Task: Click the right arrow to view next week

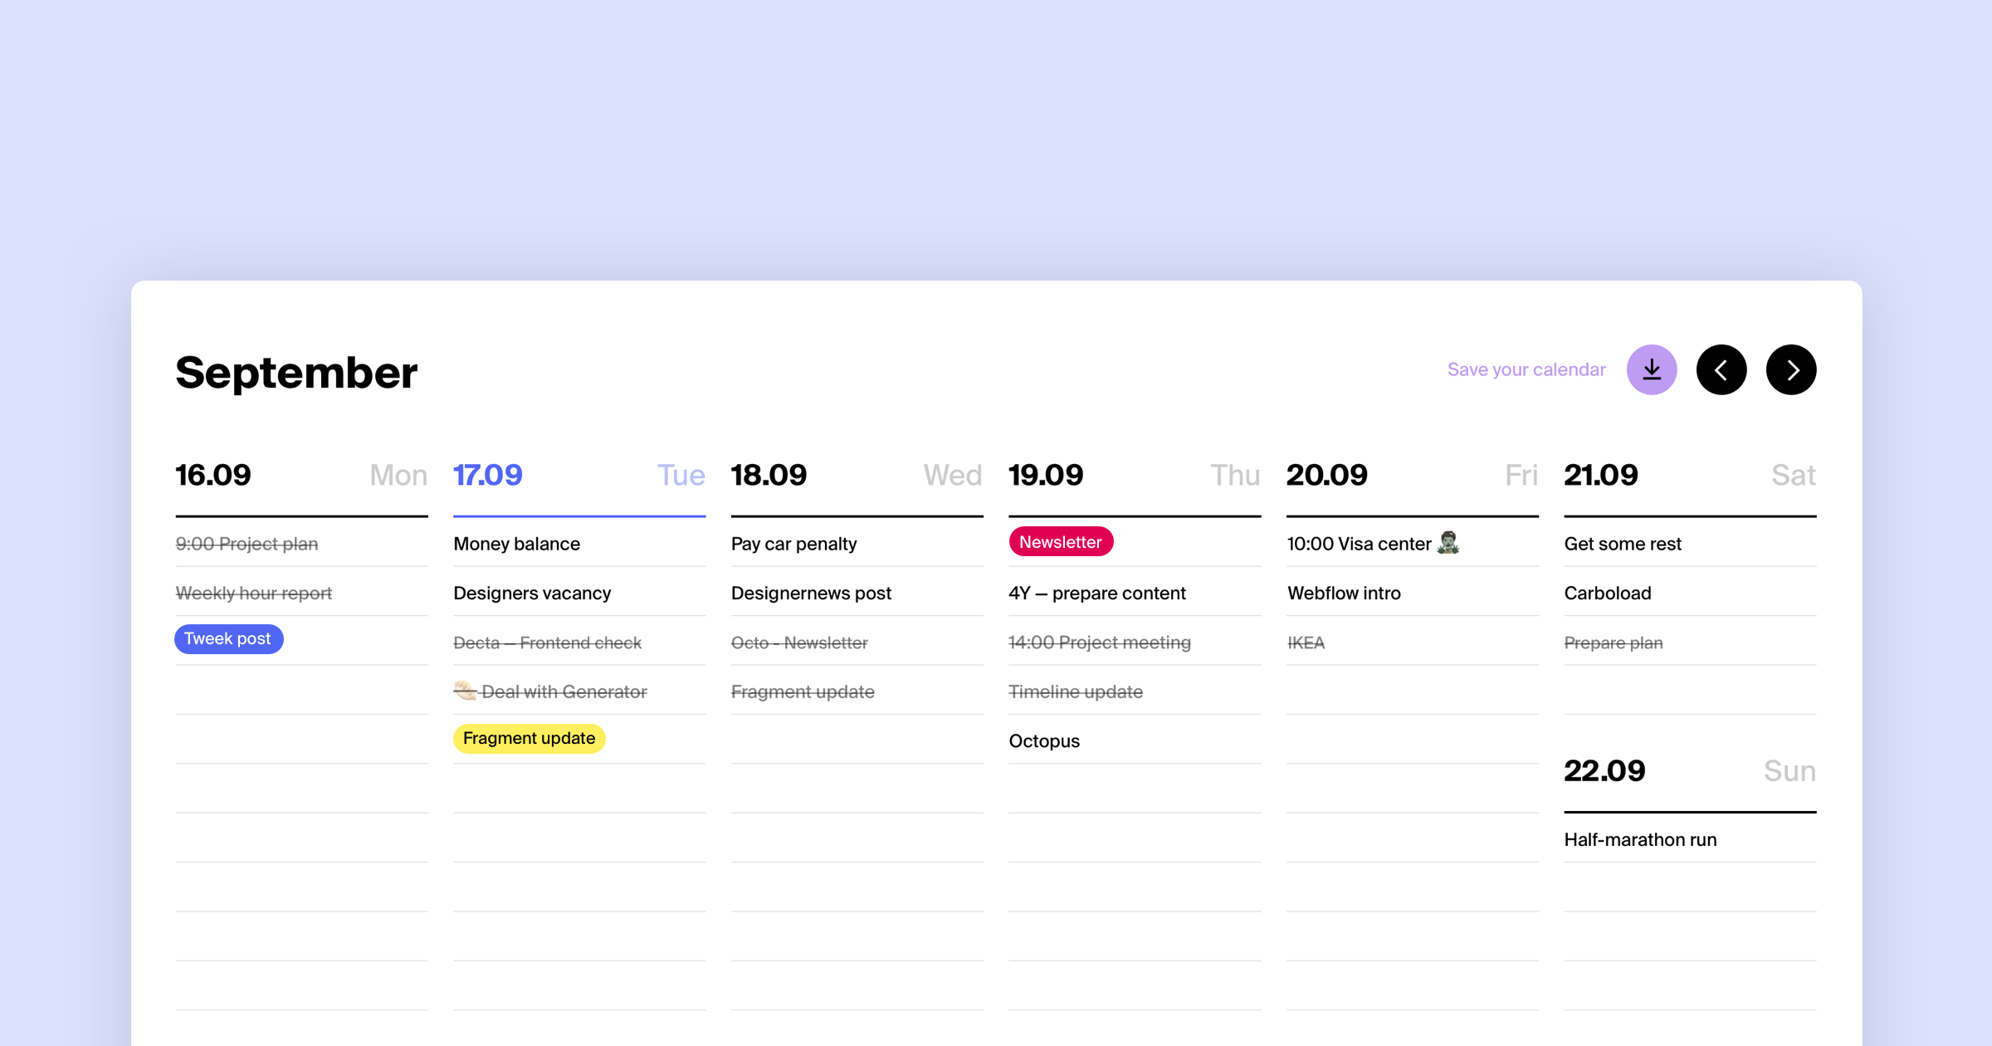Action: point(1791,369)
